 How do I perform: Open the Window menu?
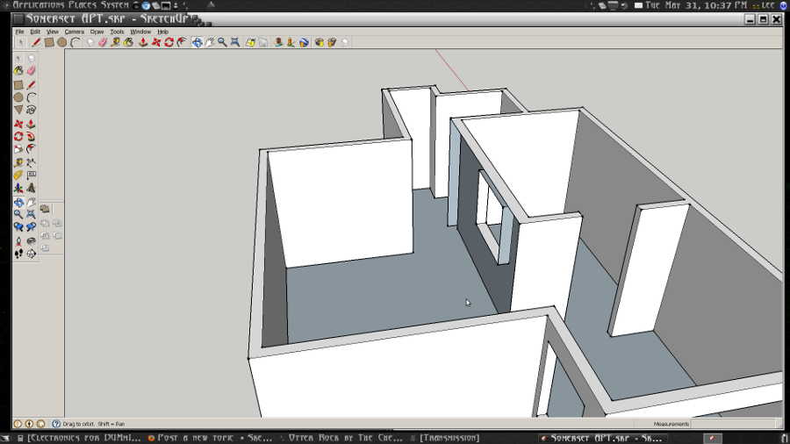pyautogui.click(x=140, y=32)
